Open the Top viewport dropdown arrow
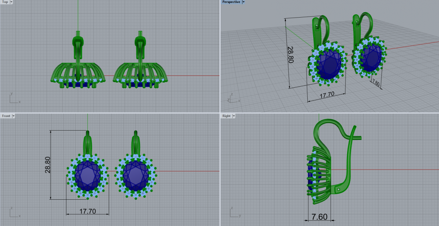 11,2
